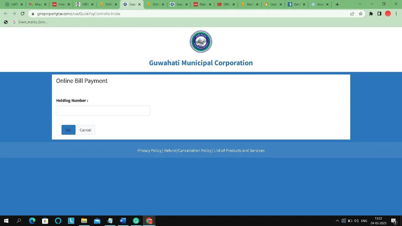Open the Refund/Cancellation Policy link
Viewport: 402px width, 226px height.
pyautogui.click(x=188, y=151)
